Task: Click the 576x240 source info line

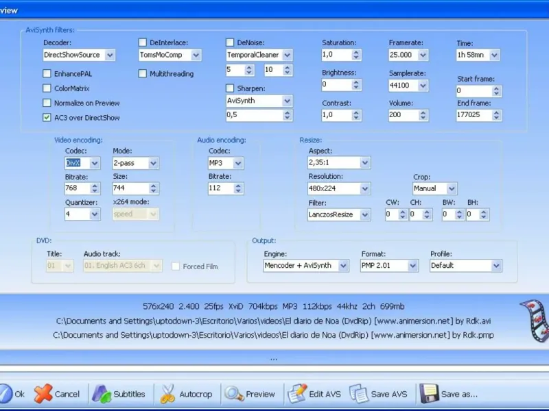Action: click(273, 306)
